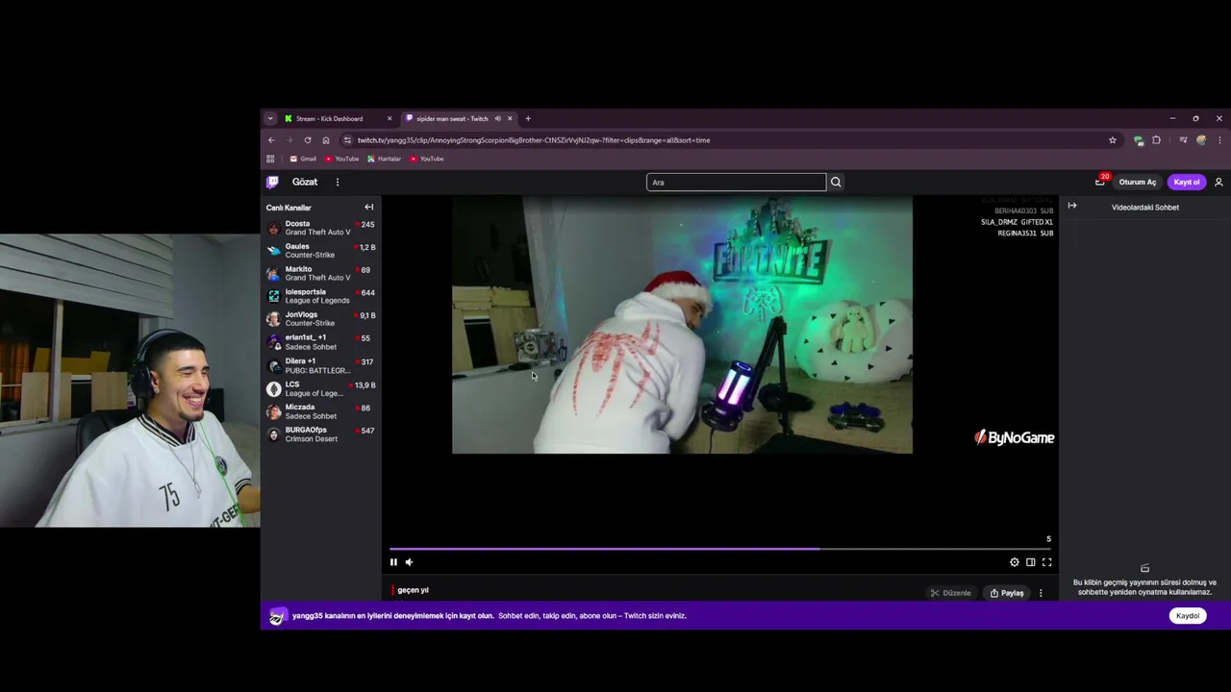The height and width of the screenshot is (692, 1231).
Task: Click the Oturum Aç button
Action: pyautogui.click(x=1138, y=182)
